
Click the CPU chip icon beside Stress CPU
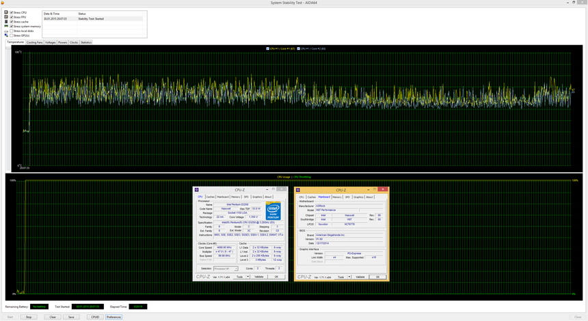[7, 12]
